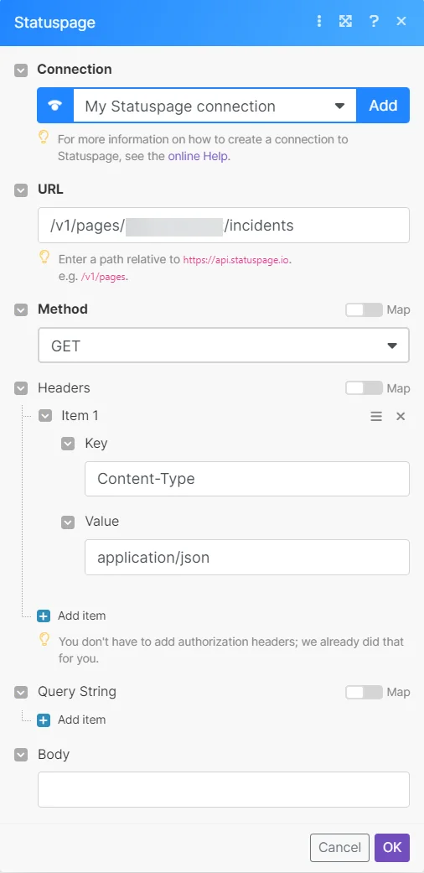Click the reorder handle icon for Item 1

click(x=377, y=417)
